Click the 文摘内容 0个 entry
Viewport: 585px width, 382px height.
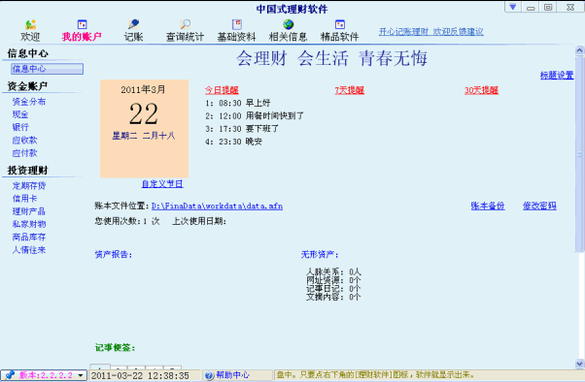click(333, 297)
